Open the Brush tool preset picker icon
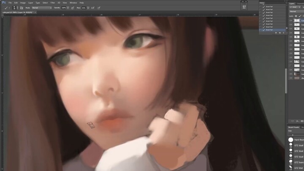Image resolution: width=304 pixels, height=171 pixels. 6,8
